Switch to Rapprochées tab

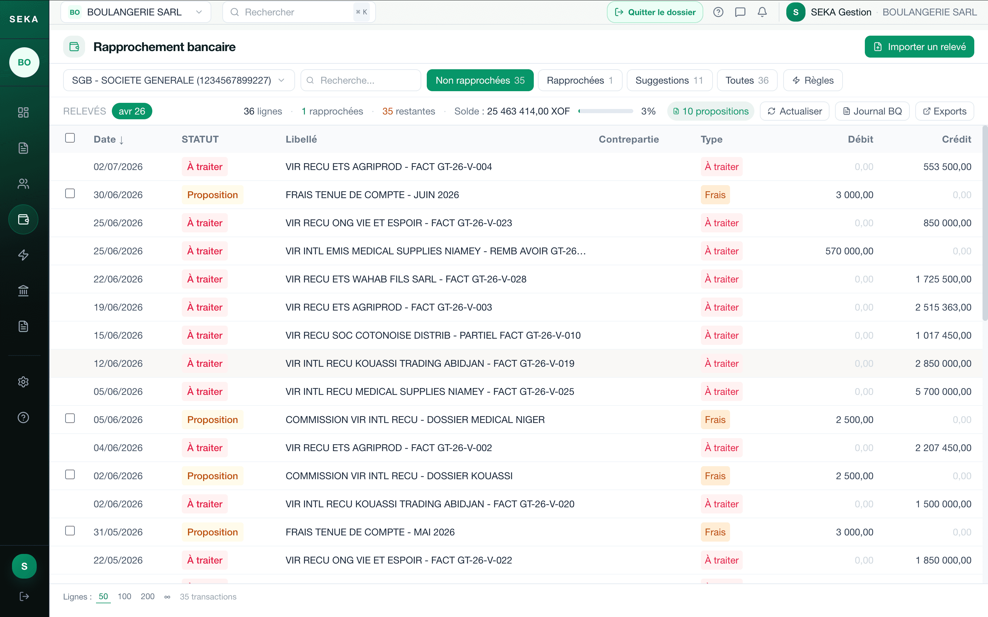pyautogui.click(x=580, y=81)
